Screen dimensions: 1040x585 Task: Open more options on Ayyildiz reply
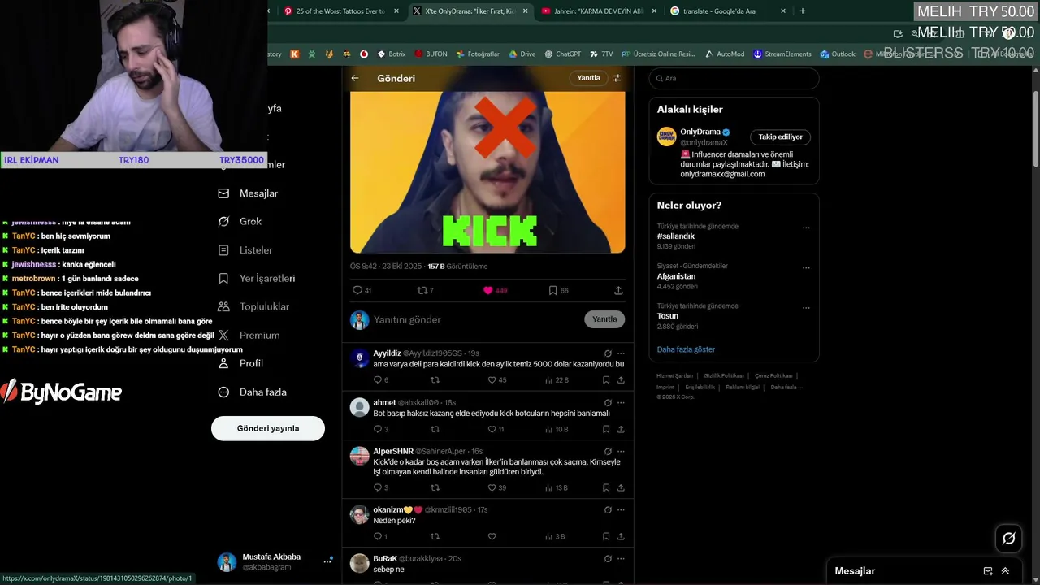click(x=621, y=353)
